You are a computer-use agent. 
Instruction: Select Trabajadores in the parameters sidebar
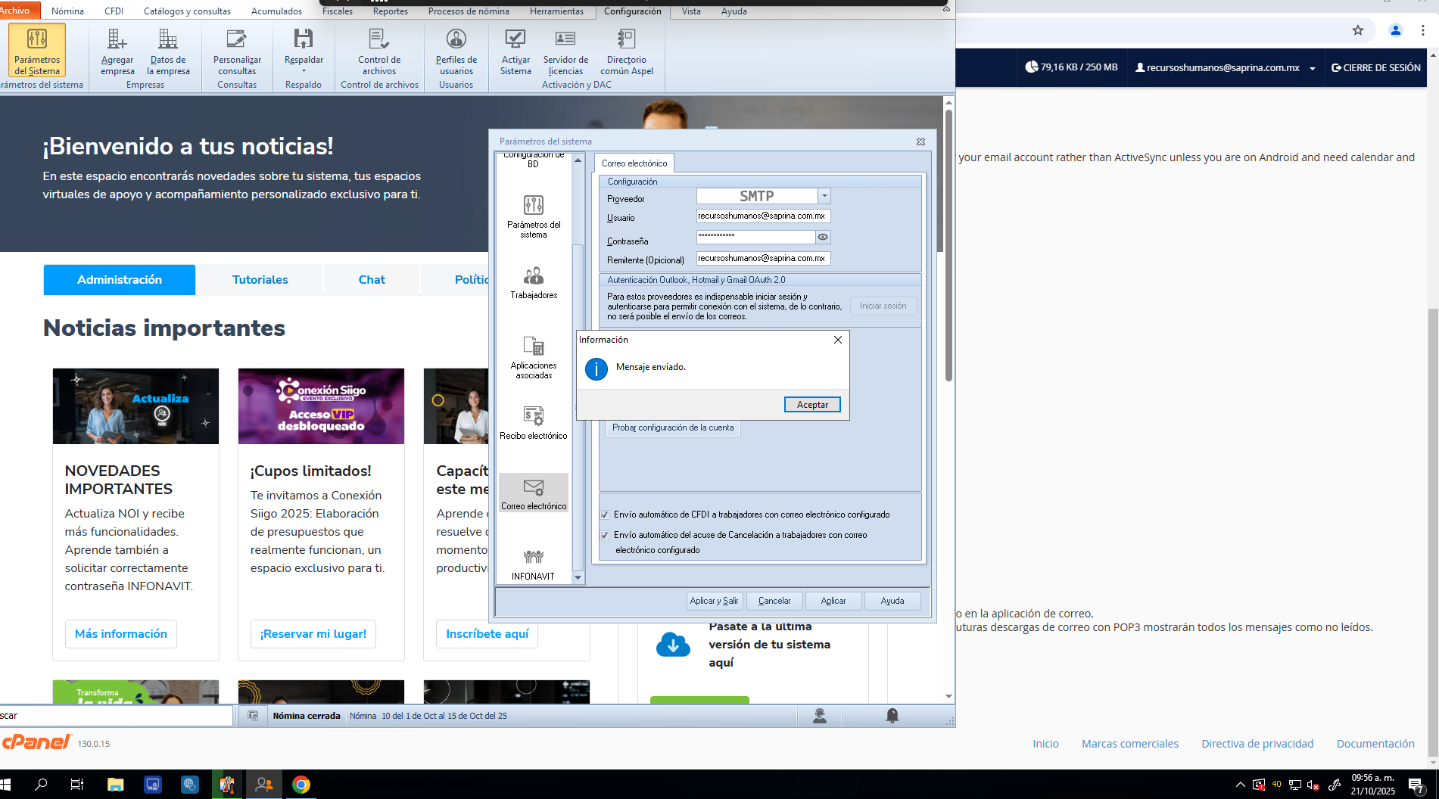pos(533,282)
